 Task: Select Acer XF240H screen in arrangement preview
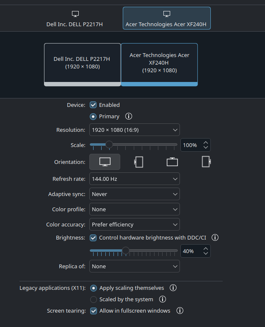[x=159, y=65]
